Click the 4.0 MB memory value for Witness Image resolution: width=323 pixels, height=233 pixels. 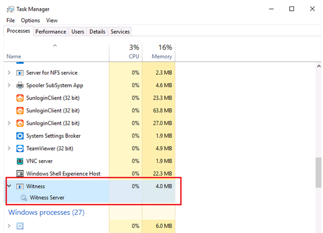pyautogui.click(x=164, y=186)
